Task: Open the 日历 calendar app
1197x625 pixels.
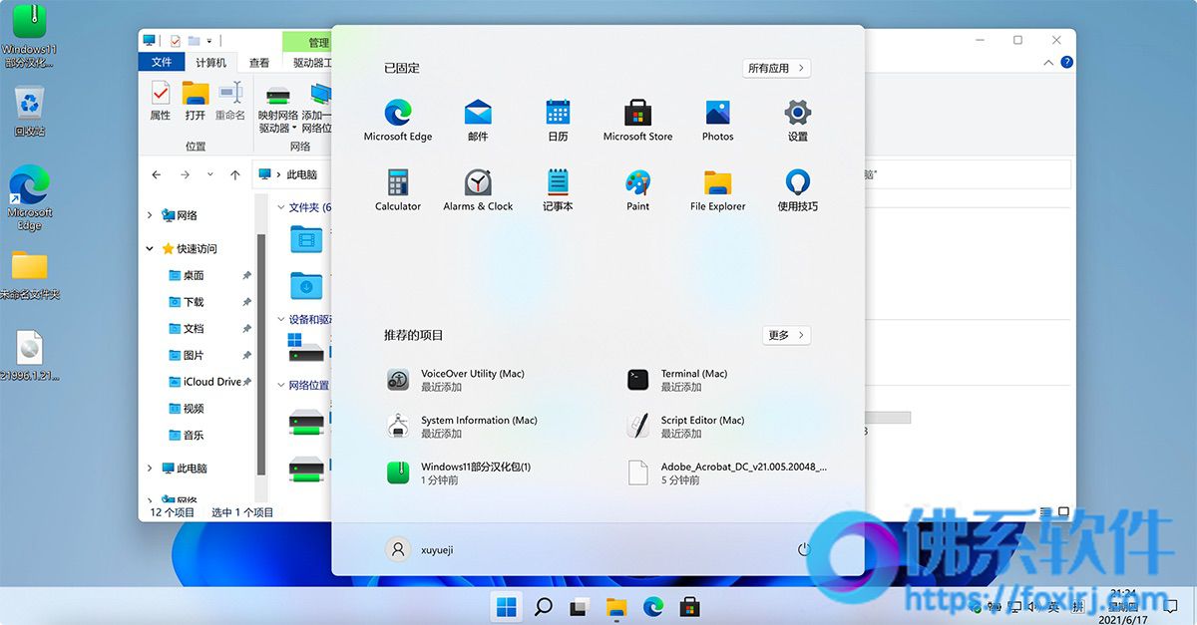Action: [558, 120]
